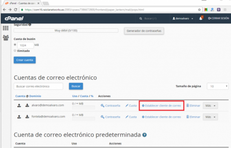The image size is (231, 148).
Task: Sort by Cuota column header
Action: click(84, 96)
